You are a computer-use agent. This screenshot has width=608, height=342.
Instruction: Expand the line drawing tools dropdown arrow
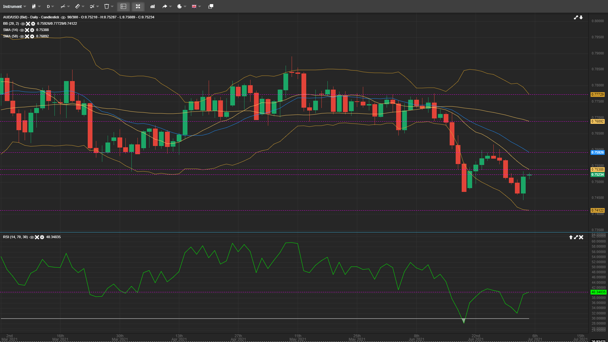pos(68,6)
